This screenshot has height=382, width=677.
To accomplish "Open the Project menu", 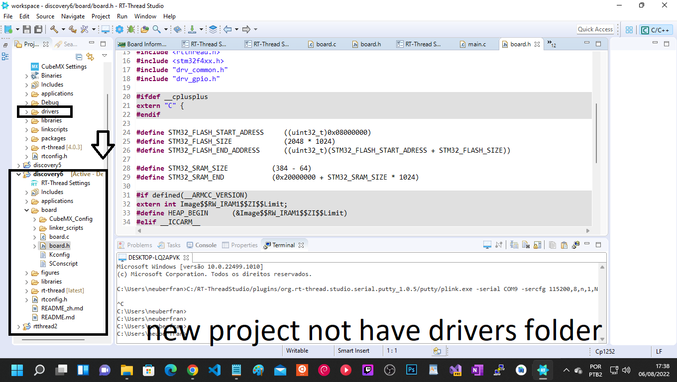I will click(x=101, y=16).
